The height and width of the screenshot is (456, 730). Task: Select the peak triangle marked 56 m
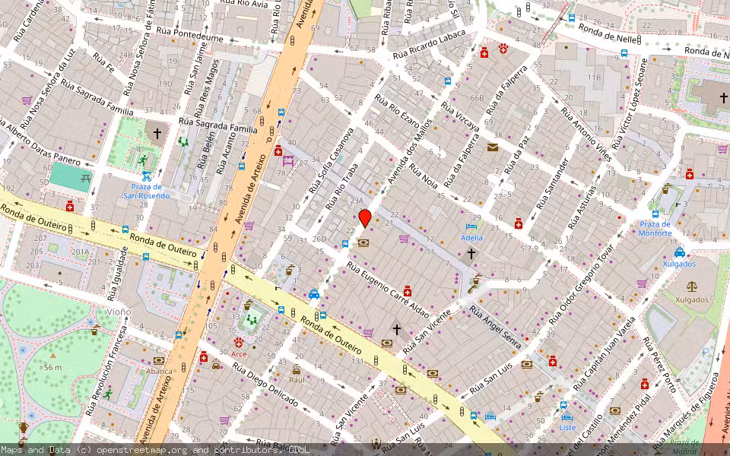click(x=52, y=356)
